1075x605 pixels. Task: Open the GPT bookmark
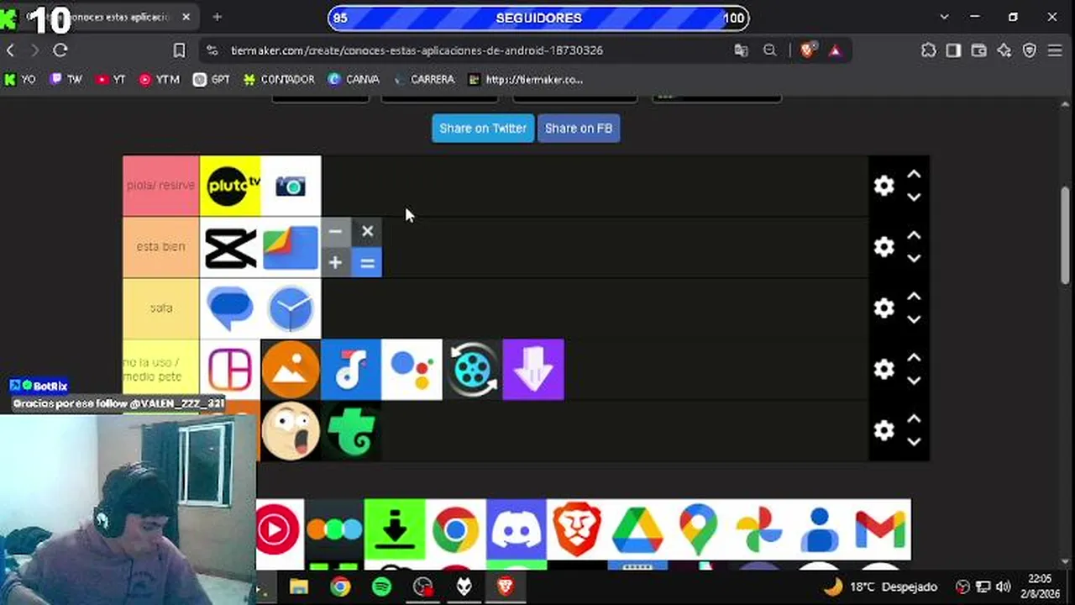(x=212, y=80)
